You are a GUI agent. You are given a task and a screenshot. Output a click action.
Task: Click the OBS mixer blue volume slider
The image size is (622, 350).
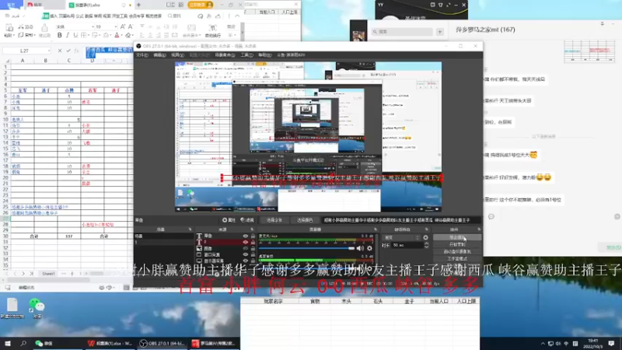click(306, 248)
